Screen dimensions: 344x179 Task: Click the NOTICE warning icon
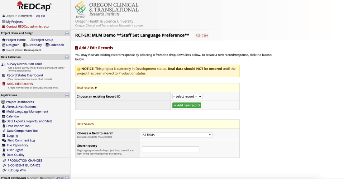(x=78, y=69)
